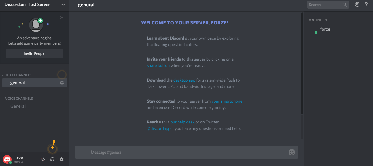Open recent mentions via the @ icon

coord(357,4)
